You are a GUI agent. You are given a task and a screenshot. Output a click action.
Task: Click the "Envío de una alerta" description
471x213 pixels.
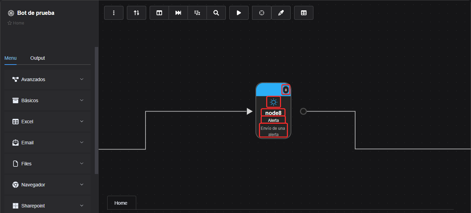273,131
